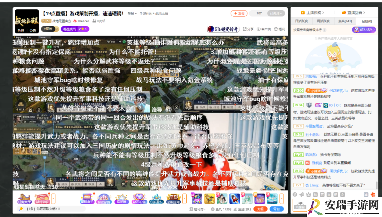Click the megaphone icon in chat toolbar

pos(302,194)
